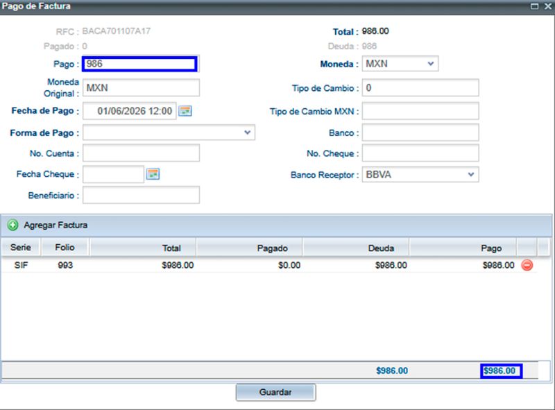Maximize the Pago de Factura dialog
555x410 pixels.
tap(534, 6)
